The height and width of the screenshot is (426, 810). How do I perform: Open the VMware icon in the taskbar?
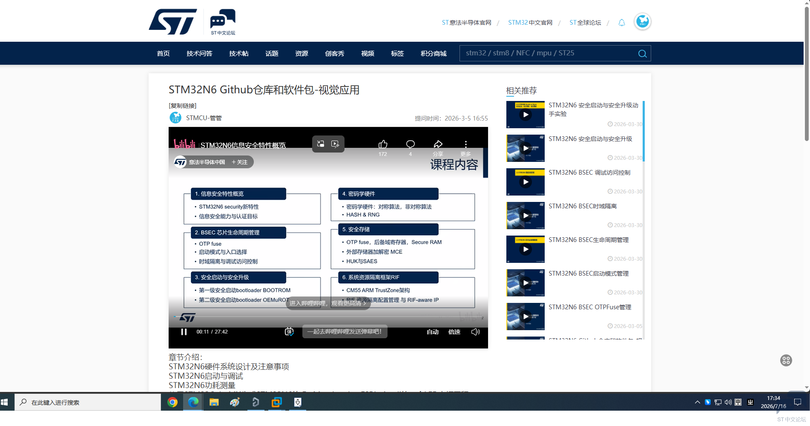[x=277, y=402]
